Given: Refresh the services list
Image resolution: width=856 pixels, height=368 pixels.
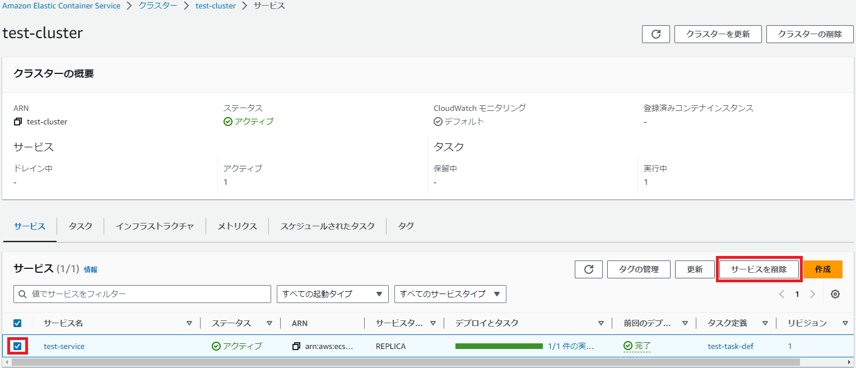Looking at the screenshot, I should tap(589, 269).
